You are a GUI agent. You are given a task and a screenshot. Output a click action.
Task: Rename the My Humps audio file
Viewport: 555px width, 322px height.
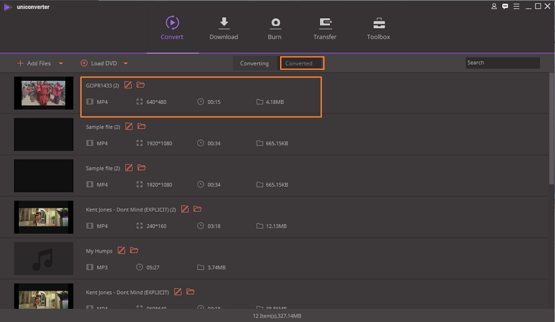click(x=121, y=251)
